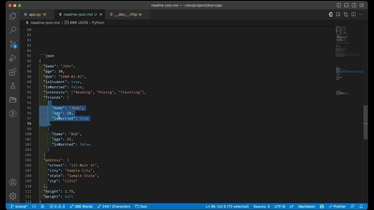Click the icon right of sync in status bar
The width and height of the screenshot is (374, 210).
[43, 206]
